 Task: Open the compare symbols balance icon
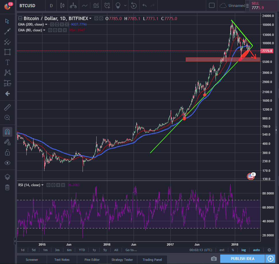pos(73,5)
